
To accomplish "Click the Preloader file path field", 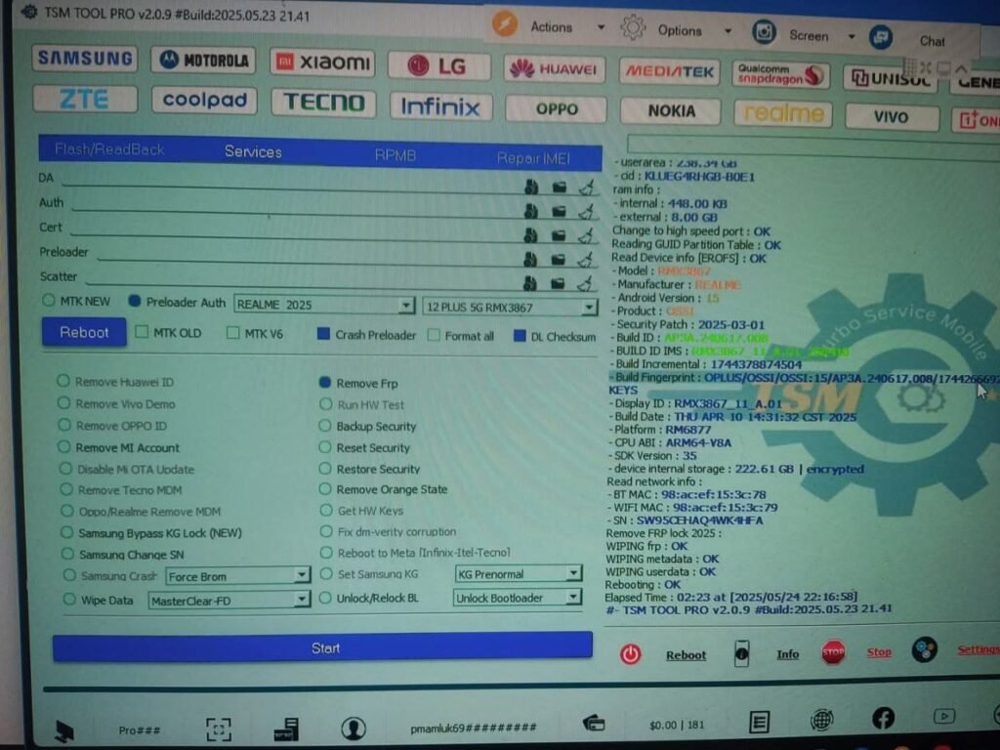I will point(309,255).
